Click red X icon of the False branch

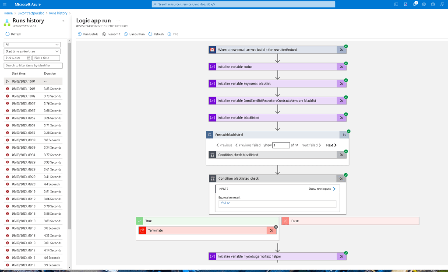pyautogui.click(x=285, y=221)
